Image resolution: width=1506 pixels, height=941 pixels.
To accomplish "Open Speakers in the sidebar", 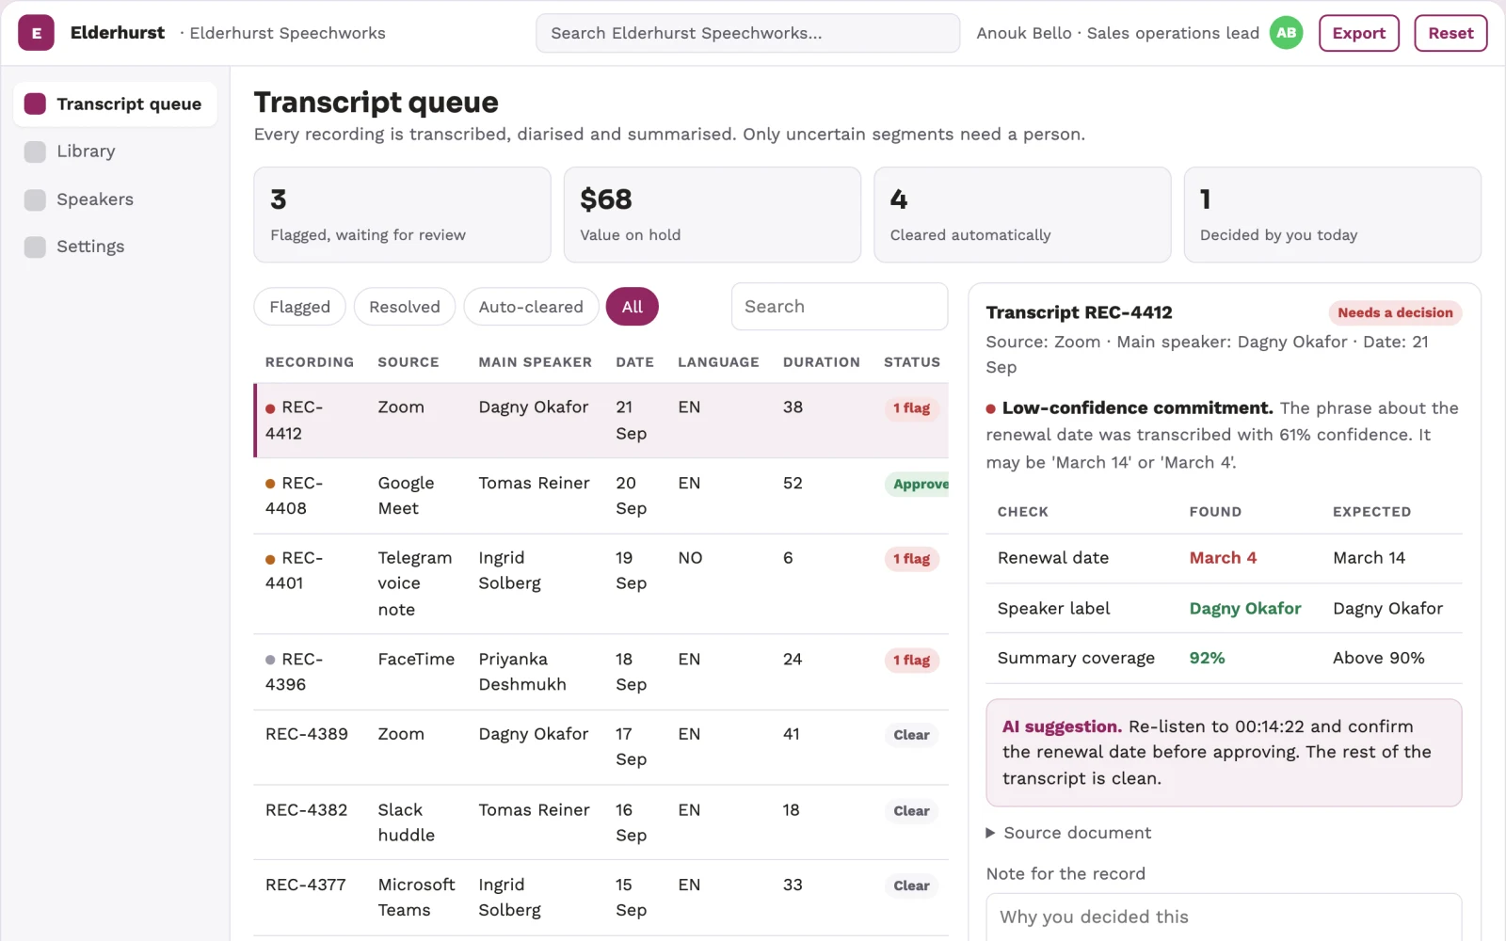I will (x=115, y=199).
